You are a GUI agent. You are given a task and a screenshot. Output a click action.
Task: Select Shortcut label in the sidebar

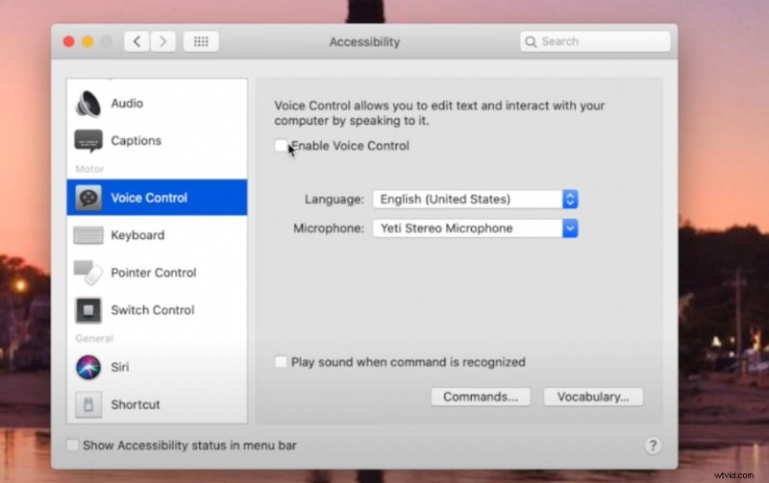pyautogui.click(x=136, y=404)
